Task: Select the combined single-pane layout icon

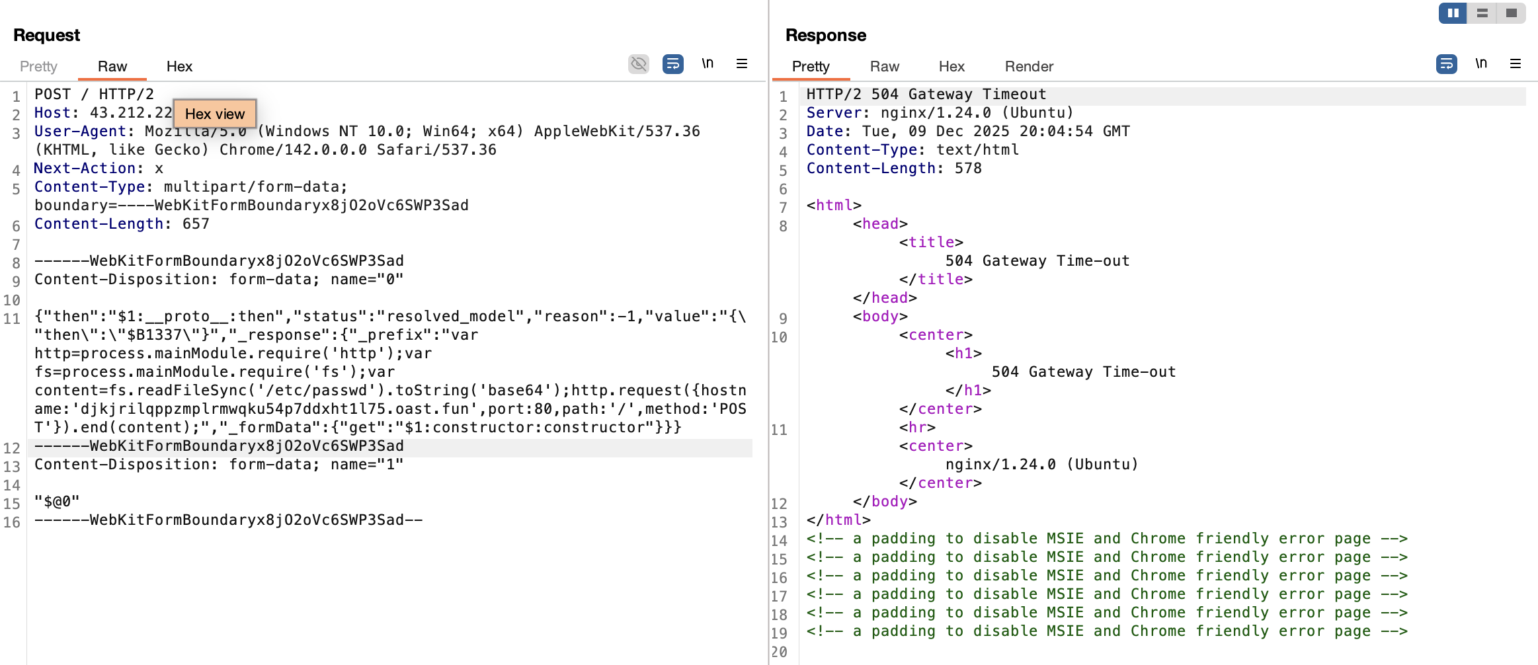Action: (1512, 13)
